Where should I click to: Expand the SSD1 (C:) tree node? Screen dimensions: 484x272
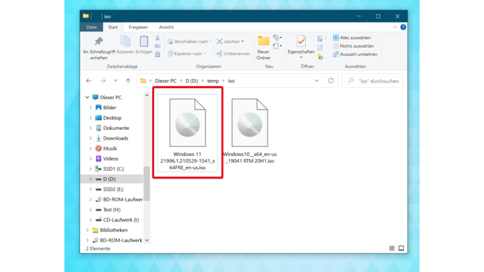(90, 168)
